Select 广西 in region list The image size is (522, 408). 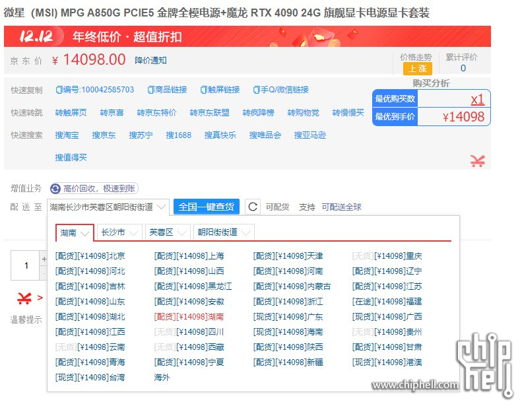(x=387, y=316)
